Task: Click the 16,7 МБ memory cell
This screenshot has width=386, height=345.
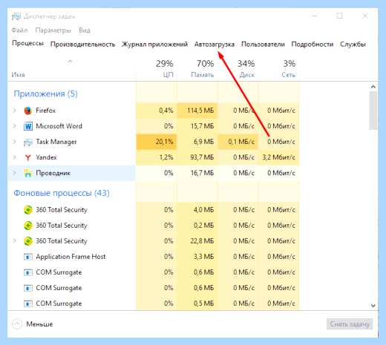Action: (x=197, y=173)
